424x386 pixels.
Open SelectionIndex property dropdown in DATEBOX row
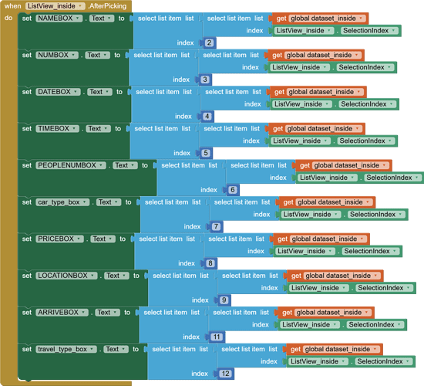367,104
